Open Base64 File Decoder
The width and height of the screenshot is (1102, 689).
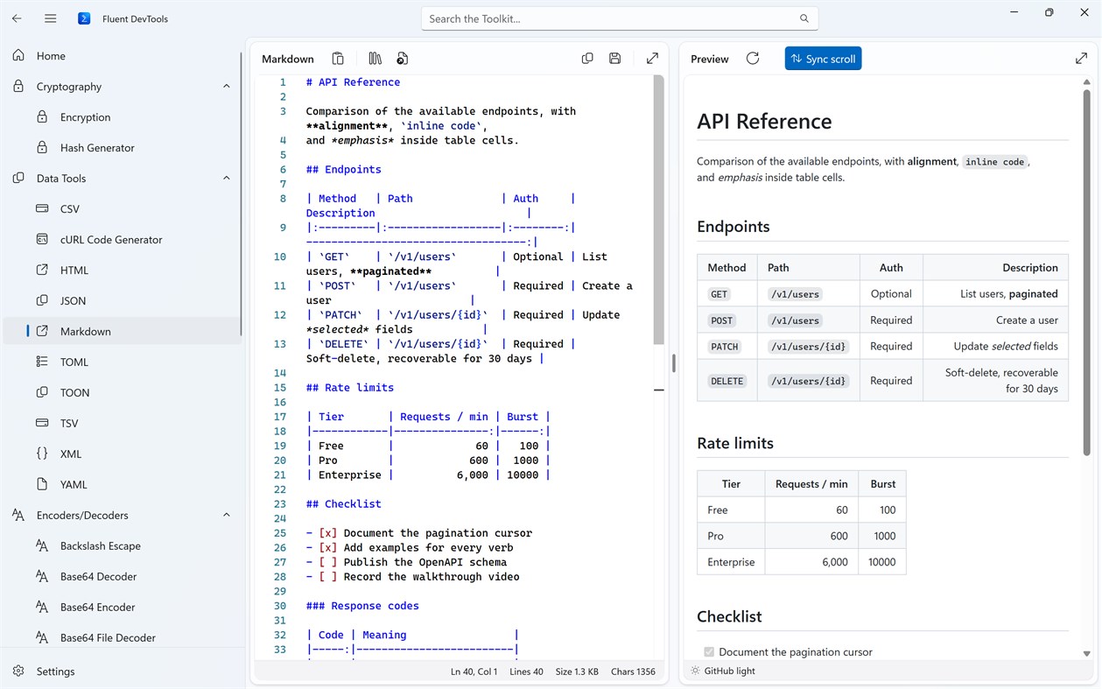[x=122, y=638]
